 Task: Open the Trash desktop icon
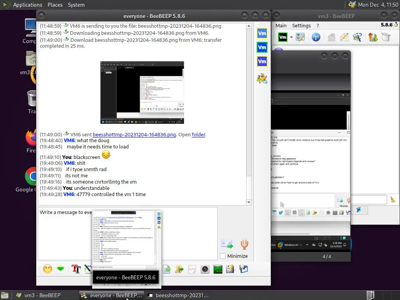tap(32, 102)
